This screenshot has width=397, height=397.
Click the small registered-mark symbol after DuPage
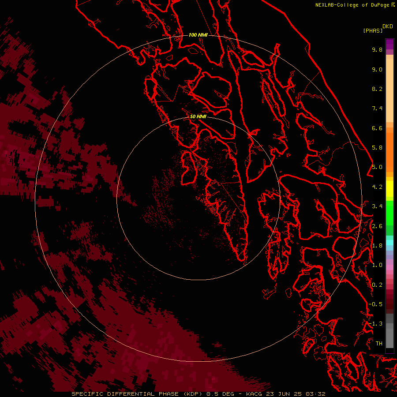(x=393, y=4)
